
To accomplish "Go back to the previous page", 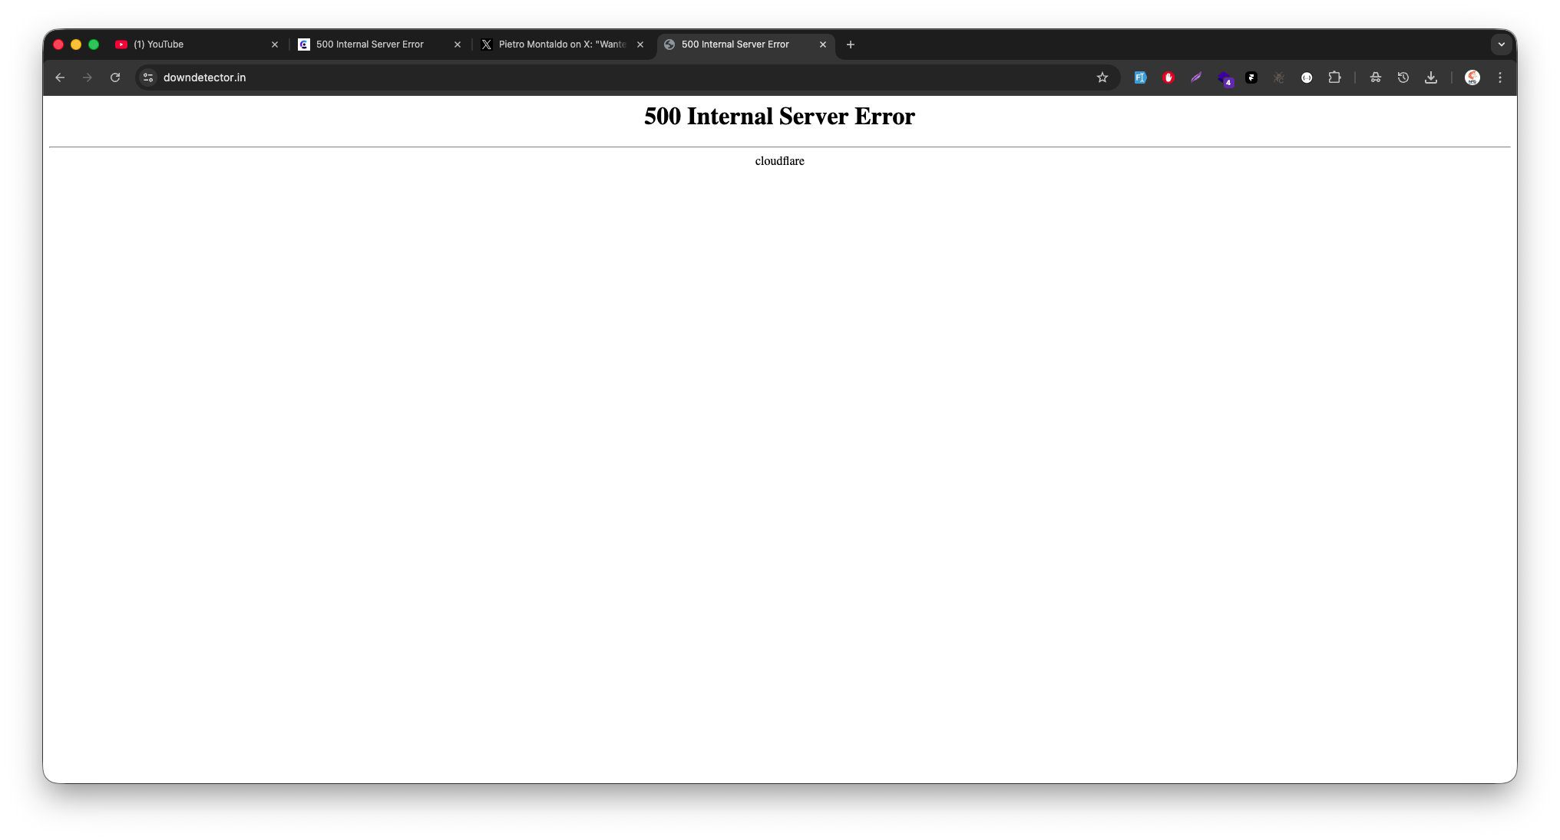I will 60,77.
